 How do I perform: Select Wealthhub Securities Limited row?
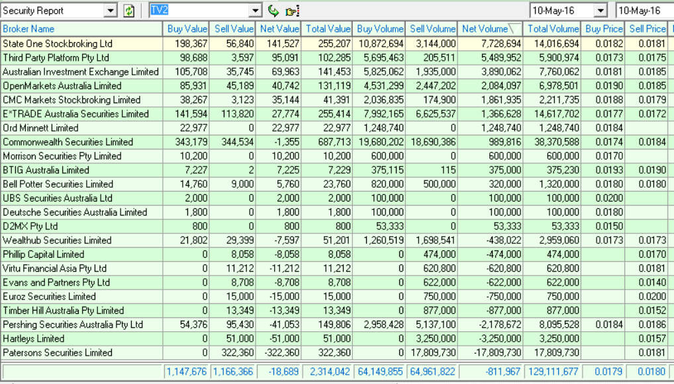pyautogui.click(x=337, y=241)
